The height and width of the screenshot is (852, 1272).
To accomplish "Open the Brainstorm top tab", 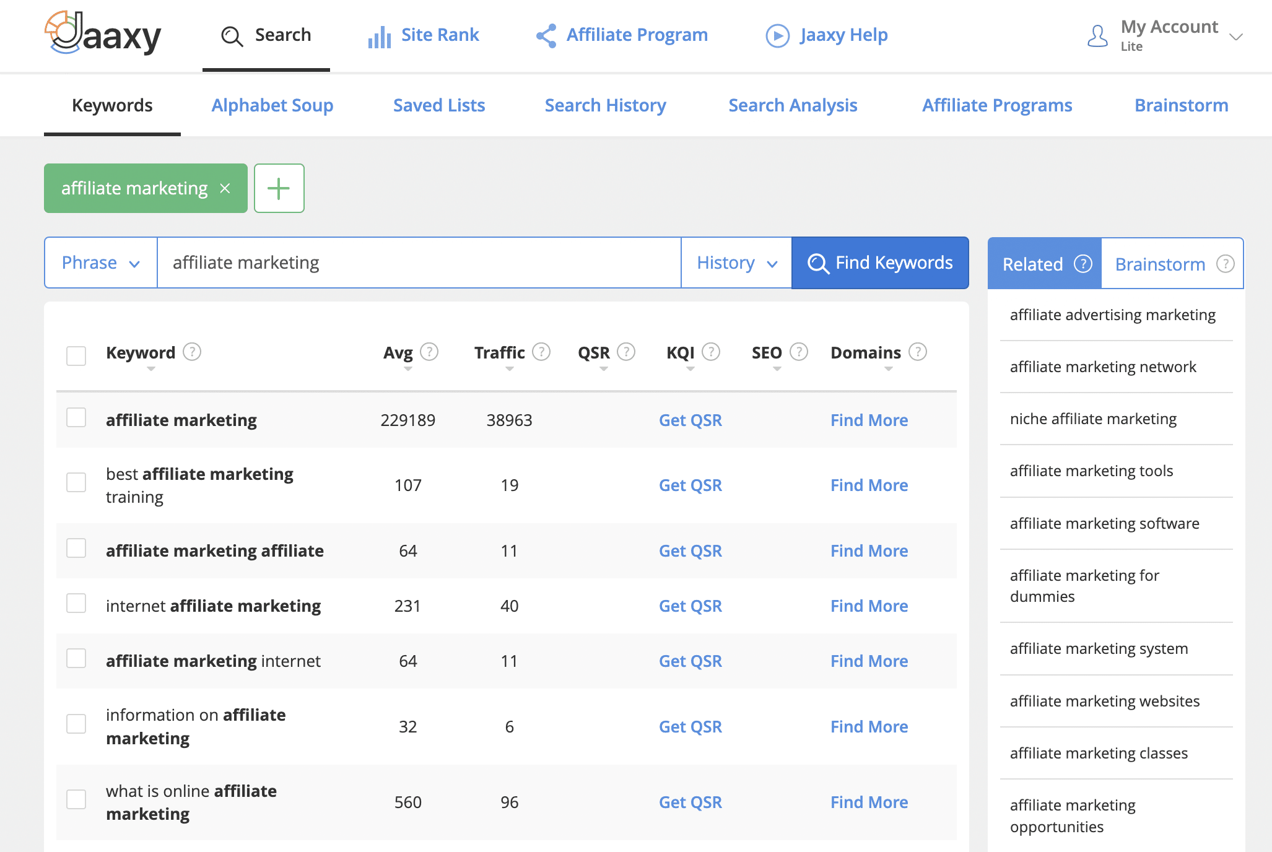I will (1182, 105).
